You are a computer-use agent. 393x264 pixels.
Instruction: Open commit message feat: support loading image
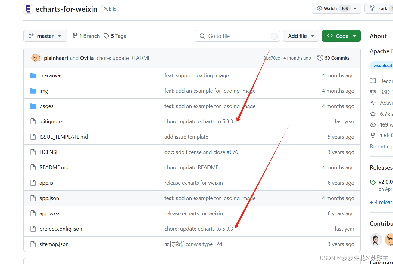coord(196,75)
